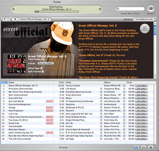
Task: Click the time value 25:03
Action: click(x=61, y=85)
